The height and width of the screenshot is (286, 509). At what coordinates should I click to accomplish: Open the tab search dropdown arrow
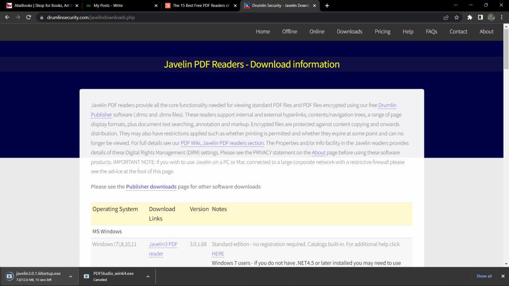456,5
